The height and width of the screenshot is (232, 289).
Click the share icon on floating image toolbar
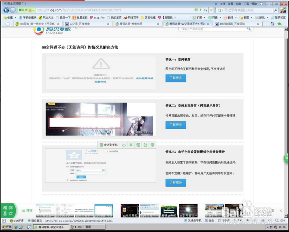[x=145, y=145]
